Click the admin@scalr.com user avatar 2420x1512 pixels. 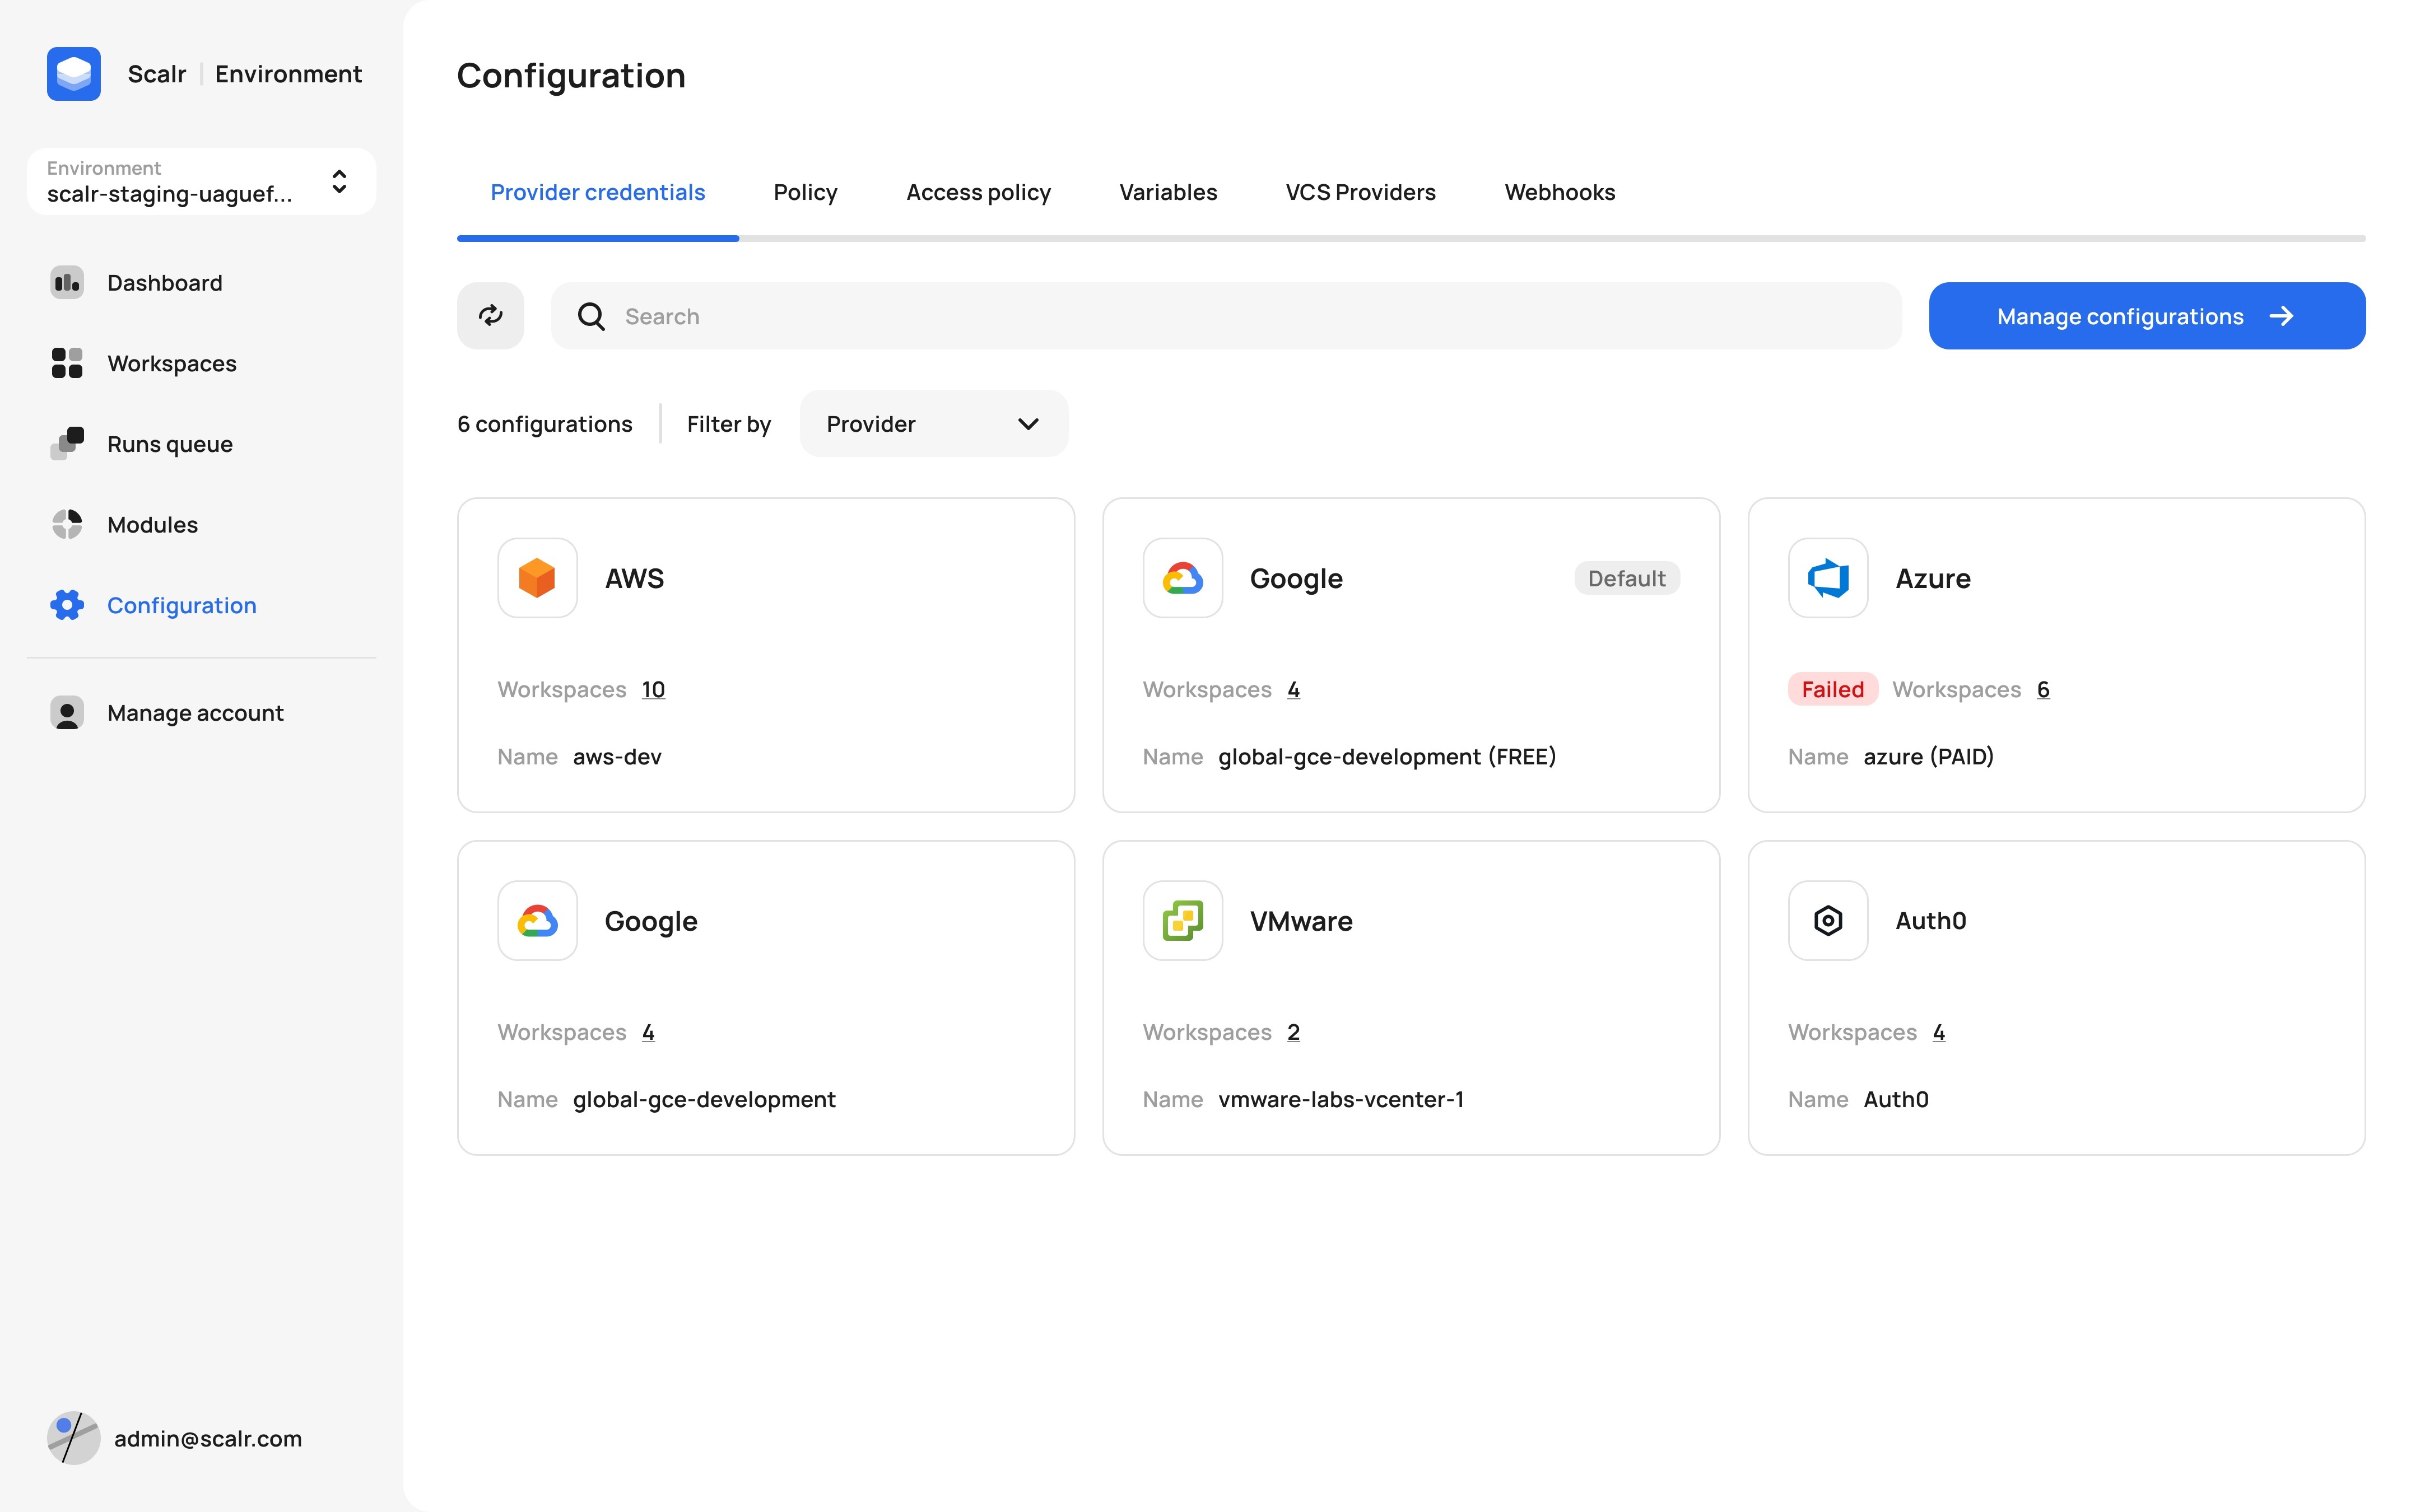74,1438
